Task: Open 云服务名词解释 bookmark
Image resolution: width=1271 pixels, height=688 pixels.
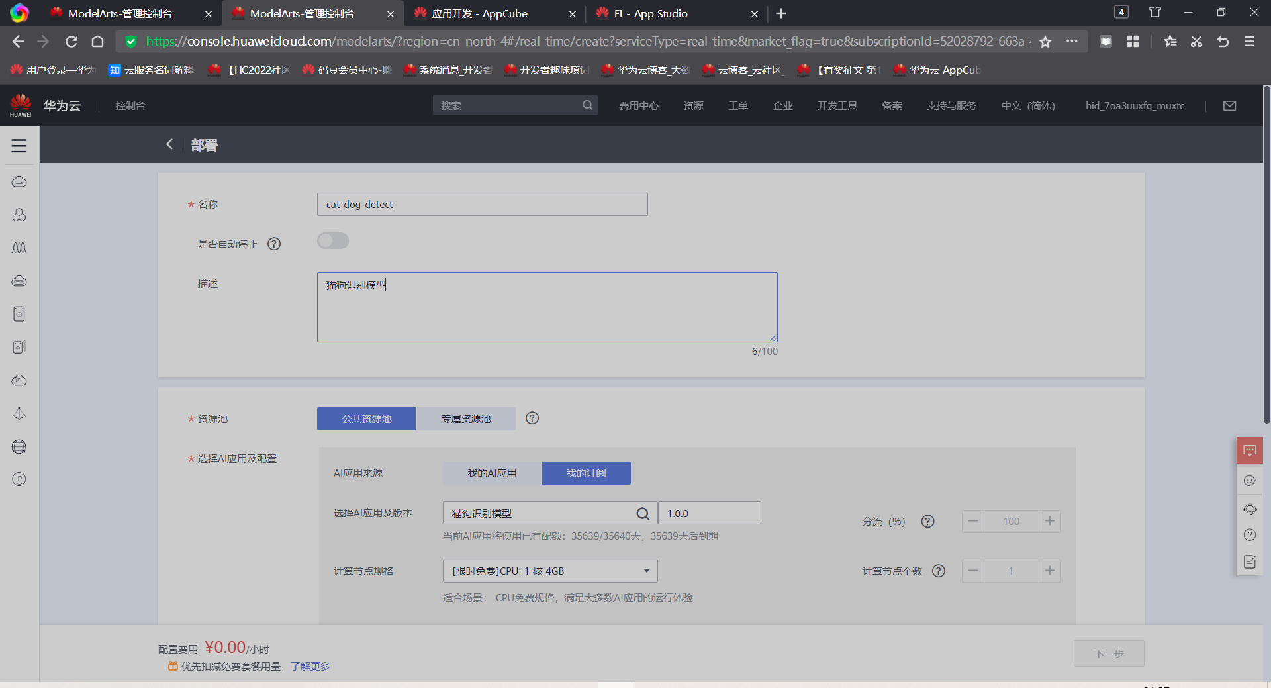Action: tap(152, 70)
